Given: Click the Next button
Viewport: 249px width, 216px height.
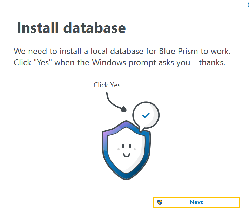Looking at the screenshot, I should click(x=196, y=202).
